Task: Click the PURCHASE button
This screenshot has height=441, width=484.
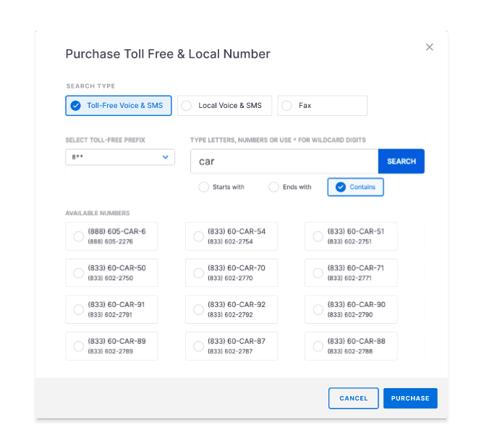Action: point(410,398)
